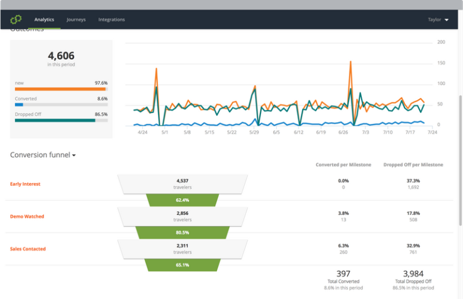Click the 4,537 travelers funnel block

pyautogui.click(x=182, y=184)
